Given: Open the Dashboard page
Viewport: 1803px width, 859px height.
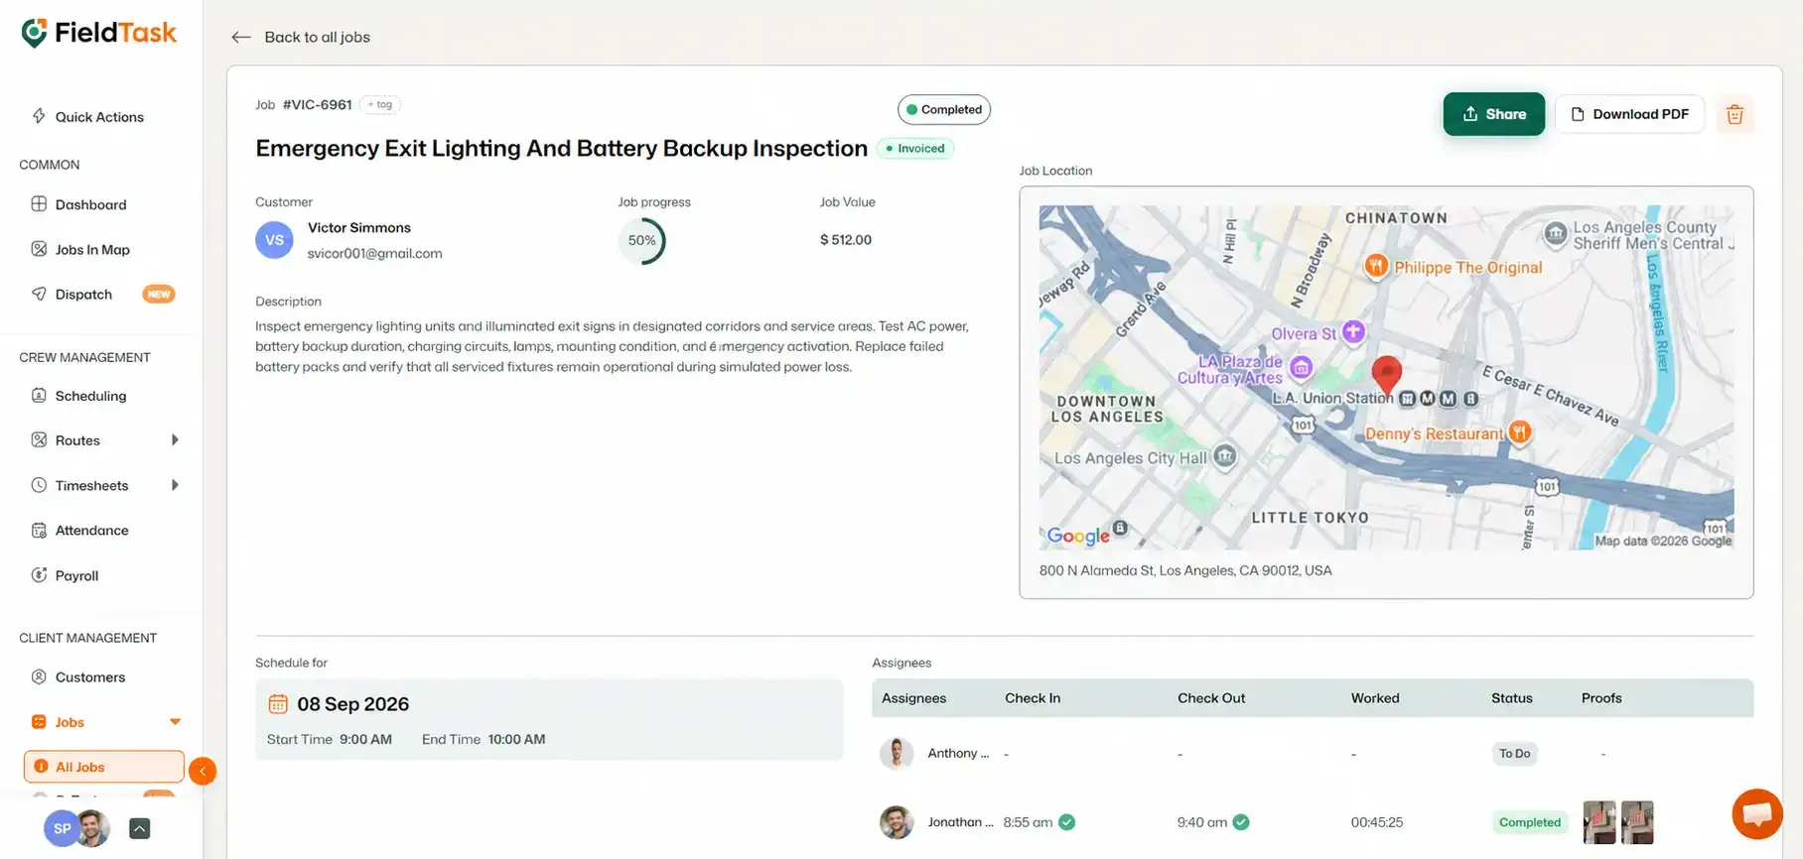Looking at the screenshot, I should coord(90,204).
